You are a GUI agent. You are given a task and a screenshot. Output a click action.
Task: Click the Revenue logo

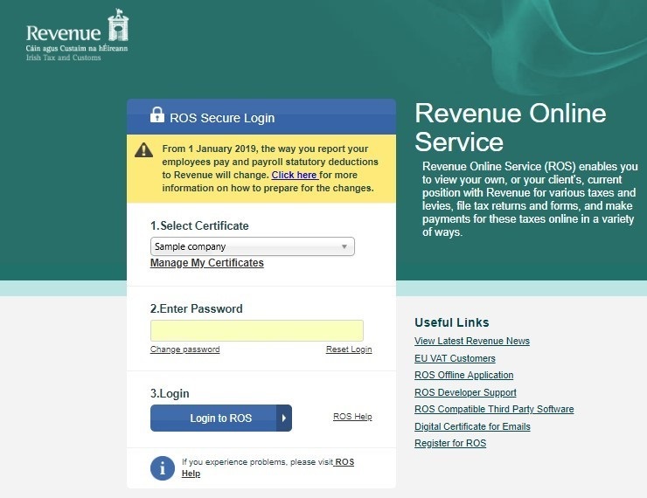[x=77, y=36]
